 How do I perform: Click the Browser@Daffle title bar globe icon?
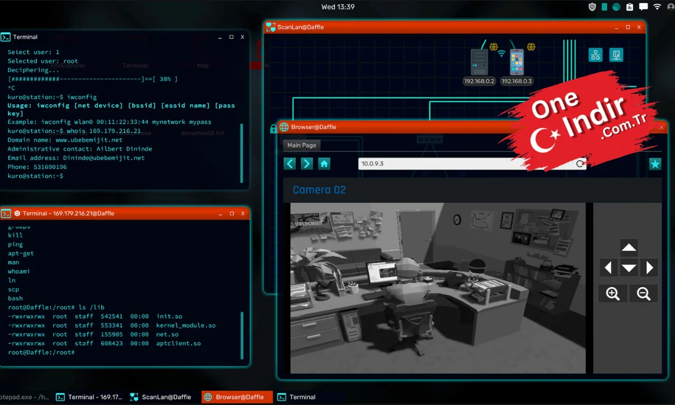[284, 127]
